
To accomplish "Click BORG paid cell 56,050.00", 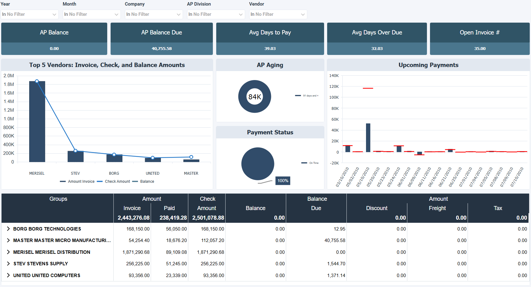I will 176,229.
